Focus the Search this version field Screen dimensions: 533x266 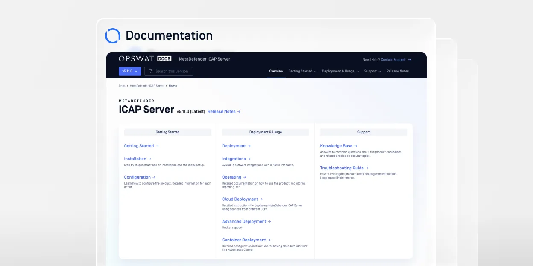[x=169, y=71]
